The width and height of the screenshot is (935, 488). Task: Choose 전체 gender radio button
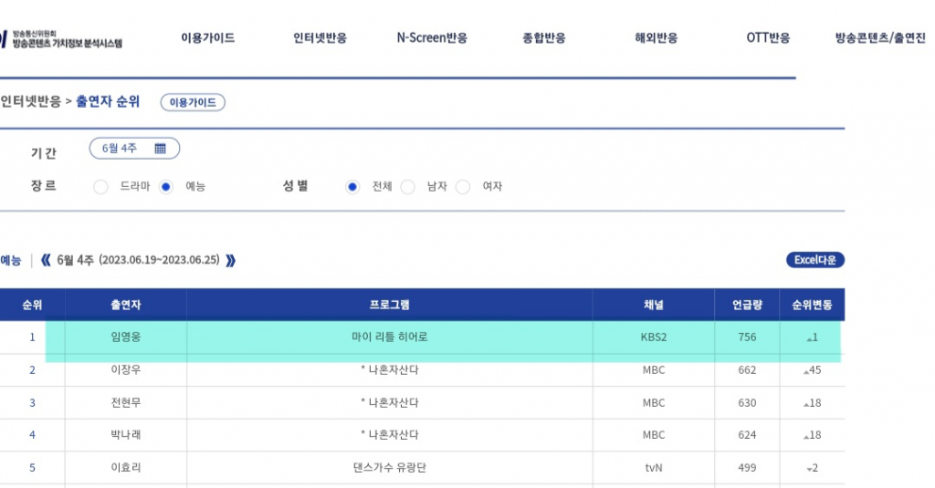[352, 187]
